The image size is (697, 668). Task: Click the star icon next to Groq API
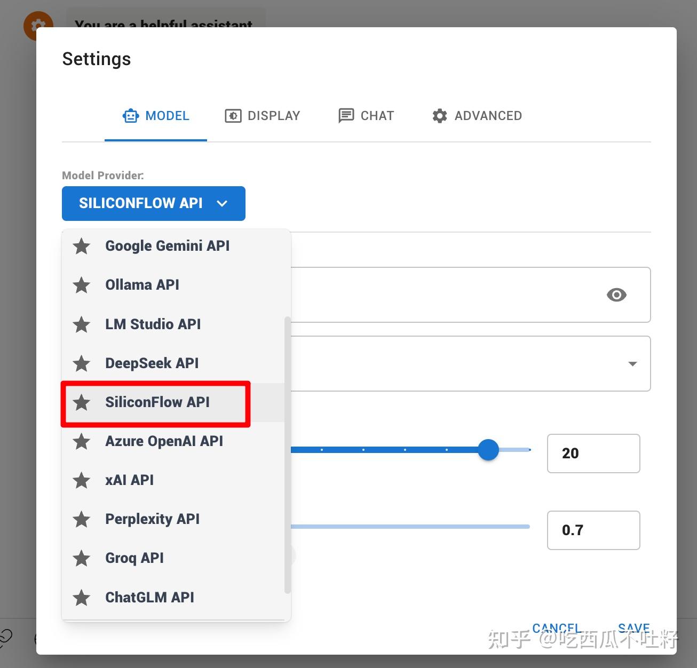[82, 558]
